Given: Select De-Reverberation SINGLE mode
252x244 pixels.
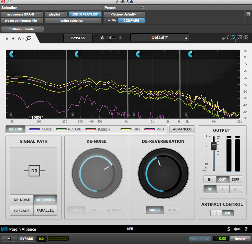Looking at the screenshot, I should tap(155, 210).
